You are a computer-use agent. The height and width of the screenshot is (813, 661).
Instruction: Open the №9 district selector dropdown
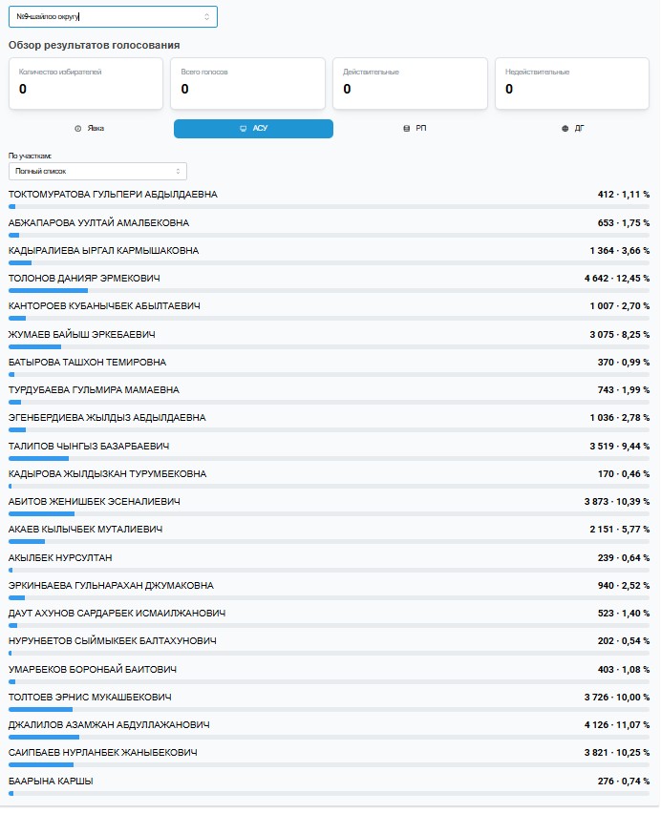pos(113,17)
